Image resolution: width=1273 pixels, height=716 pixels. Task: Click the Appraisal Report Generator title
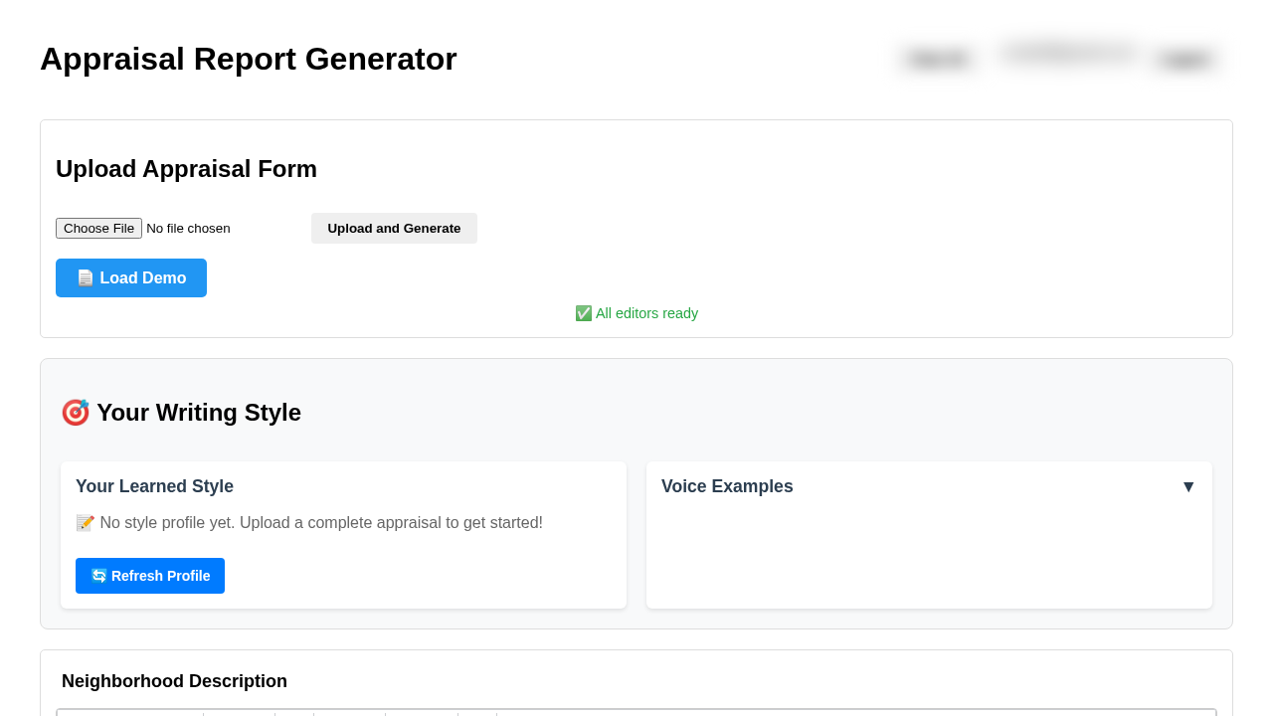249,59
